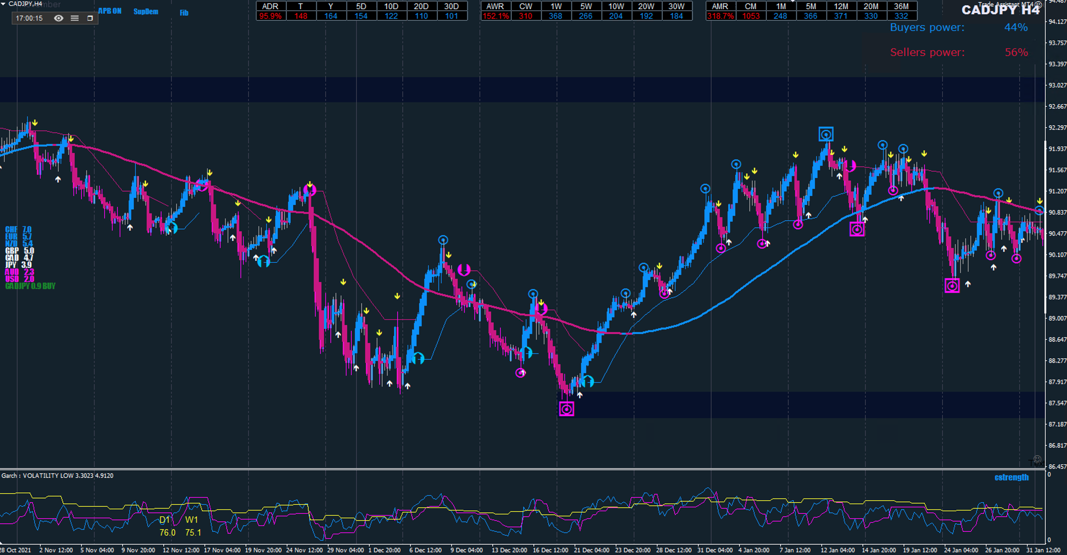The height and width of the screenshot is (555, 1067).
Task: Toggle the APB ON button
Action: [x=110, y=11]
